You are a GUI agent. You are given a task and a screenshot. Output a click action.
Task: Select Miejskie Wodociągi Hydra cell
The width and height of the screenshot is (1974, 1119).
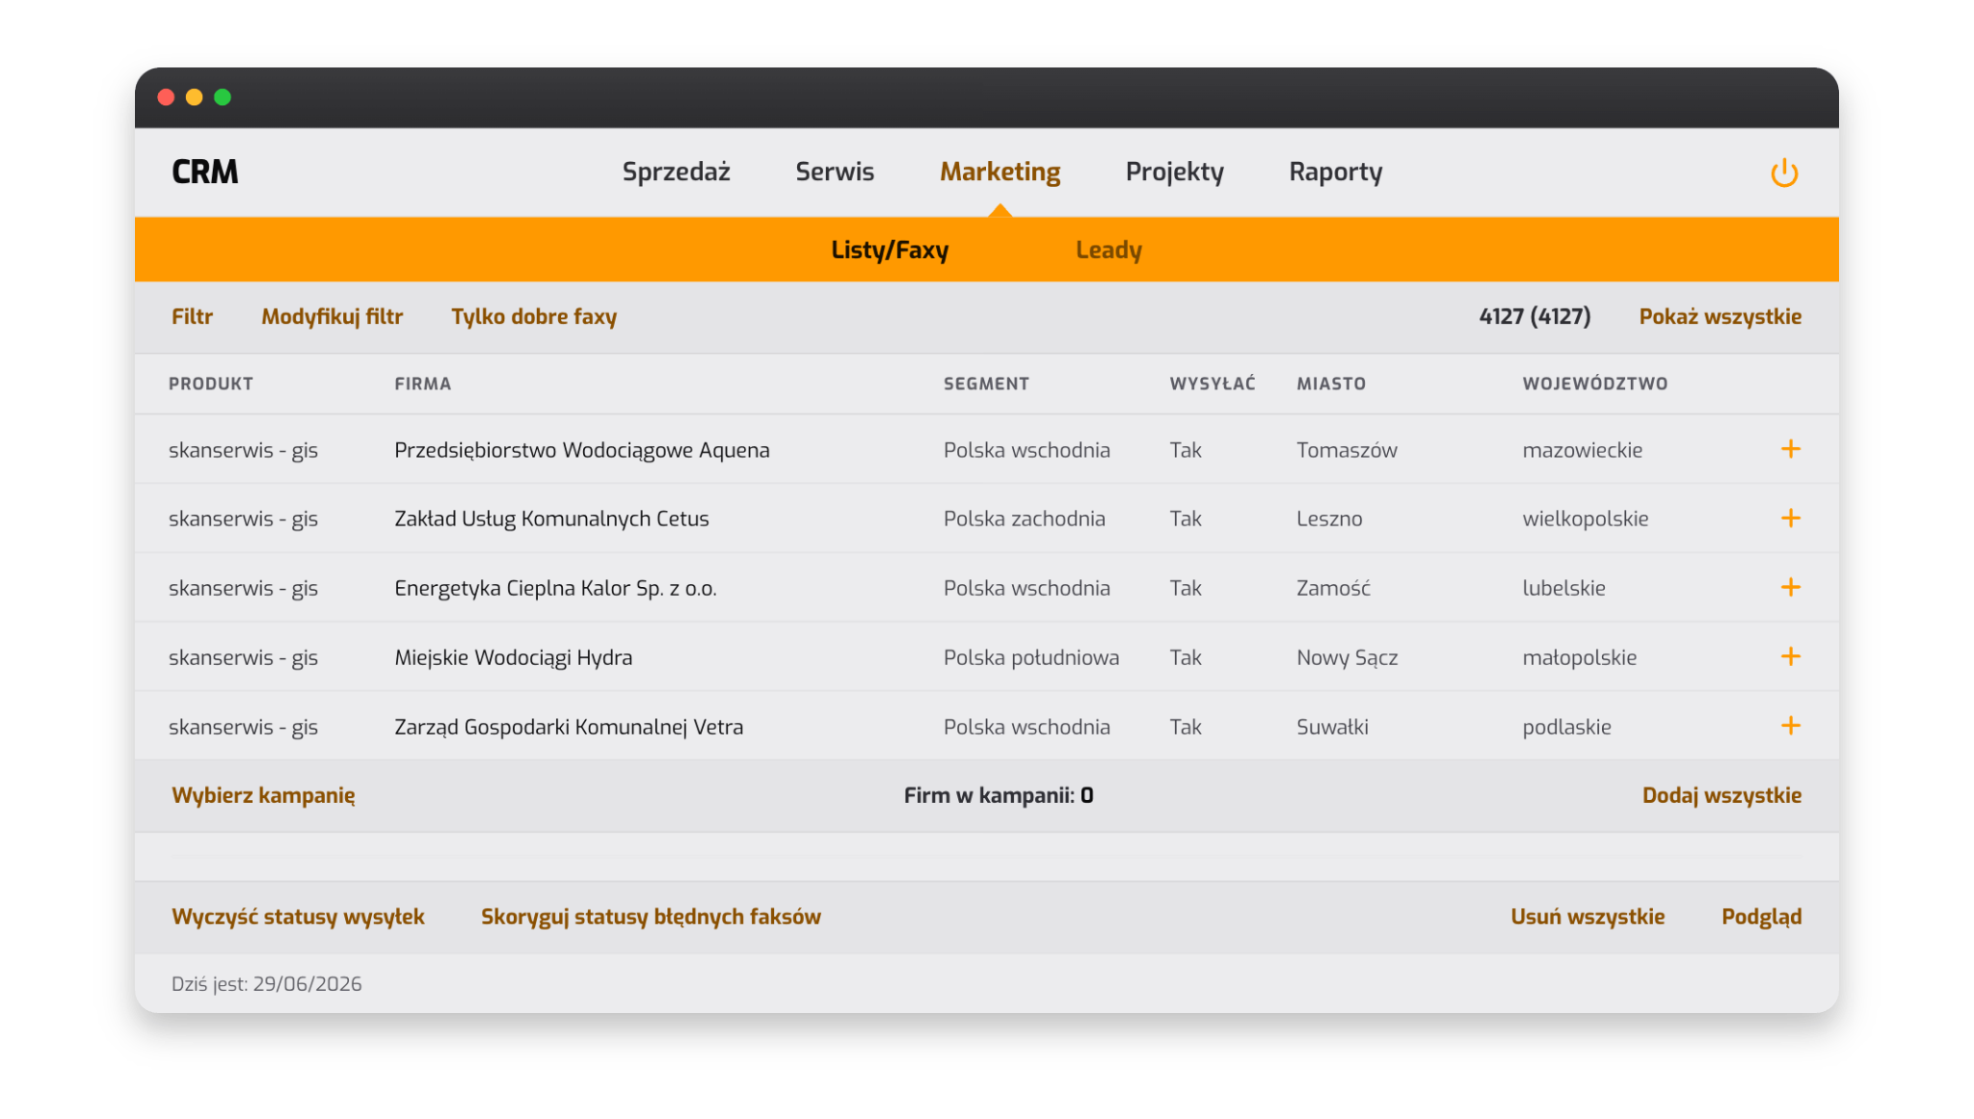point(514,657)
